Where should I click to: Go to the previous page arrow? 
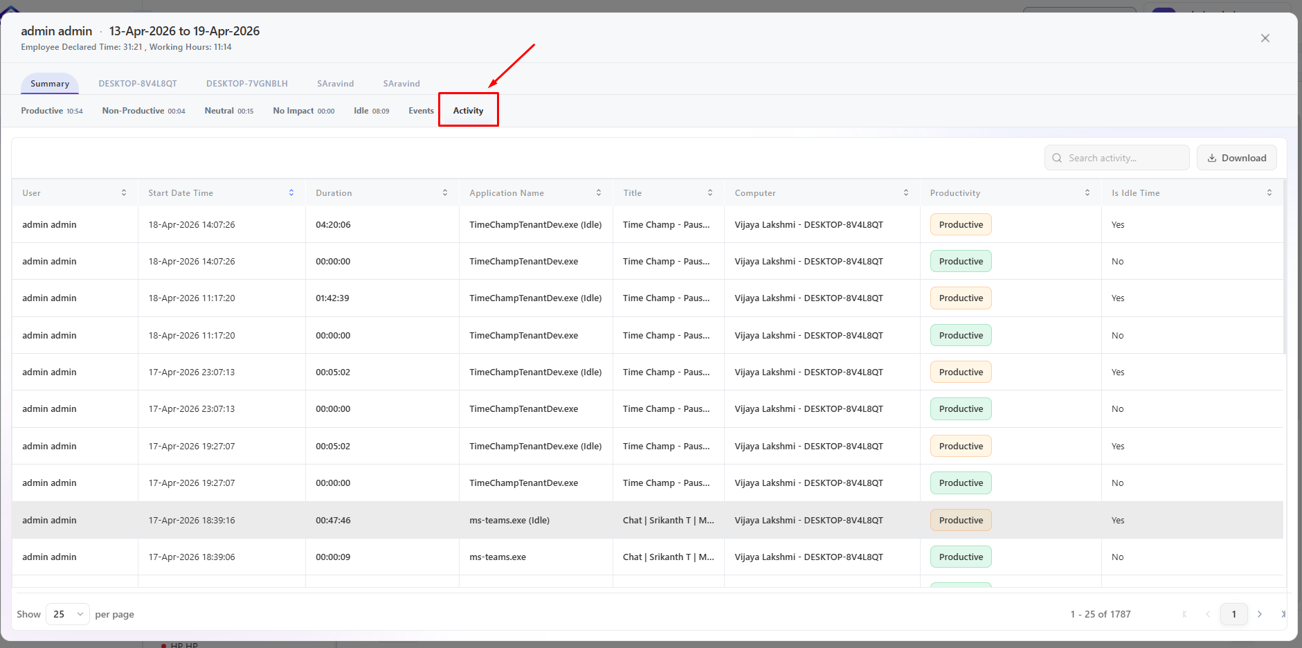pyautogui.click(x=1208, y=614)
